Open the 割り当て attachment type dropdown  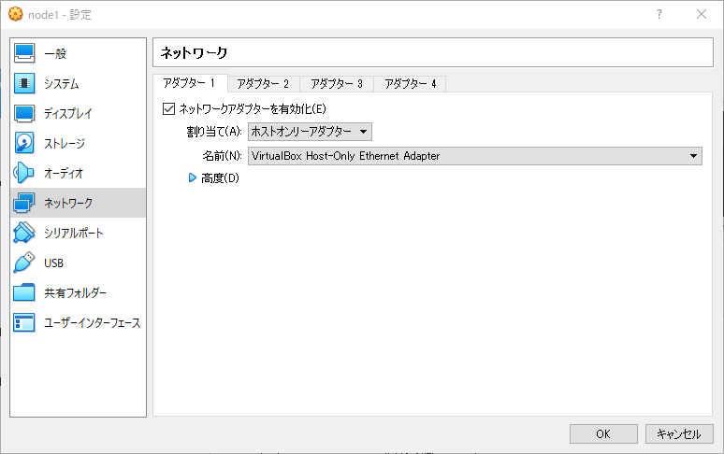310,132
